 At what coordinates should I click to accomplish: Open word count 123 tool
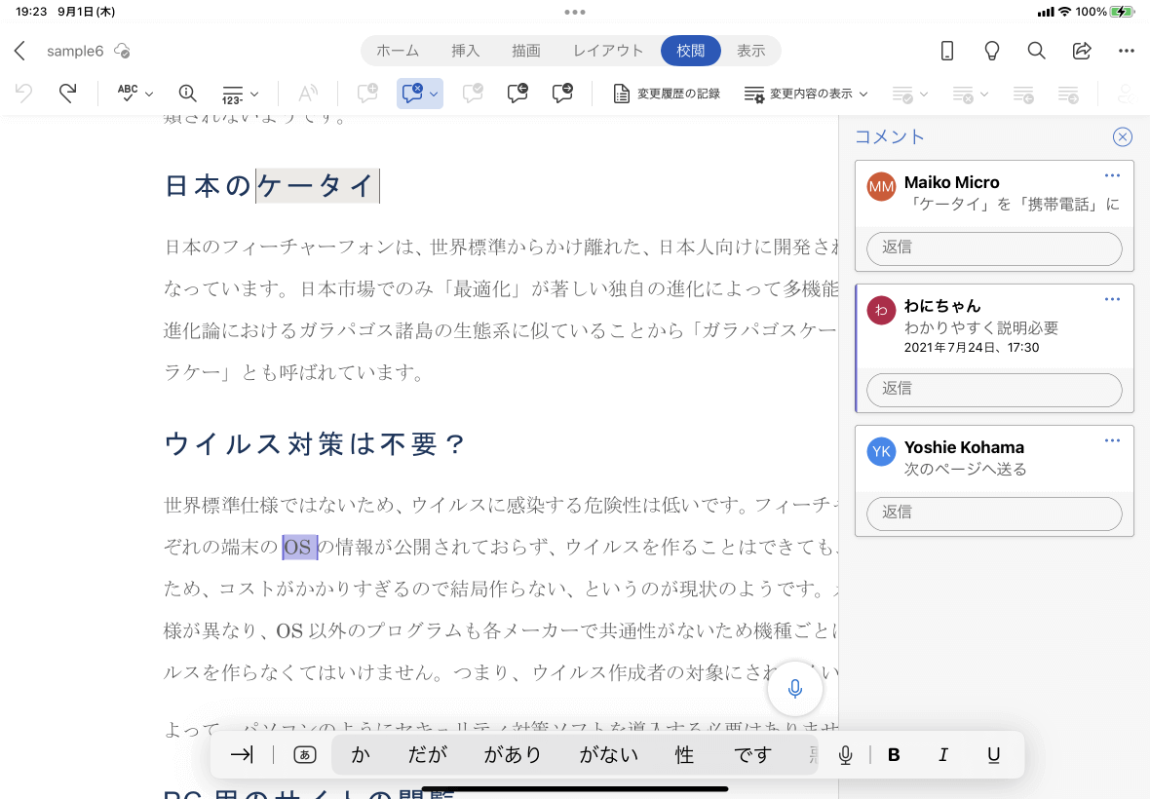(233, 94)
